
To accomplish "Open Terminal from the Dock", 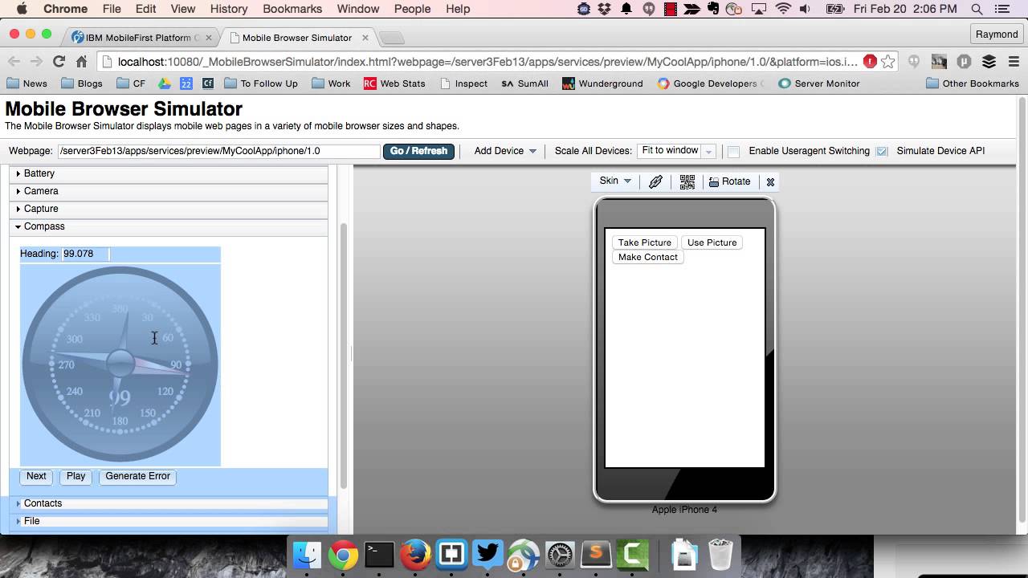I will (x=379, y=555).
